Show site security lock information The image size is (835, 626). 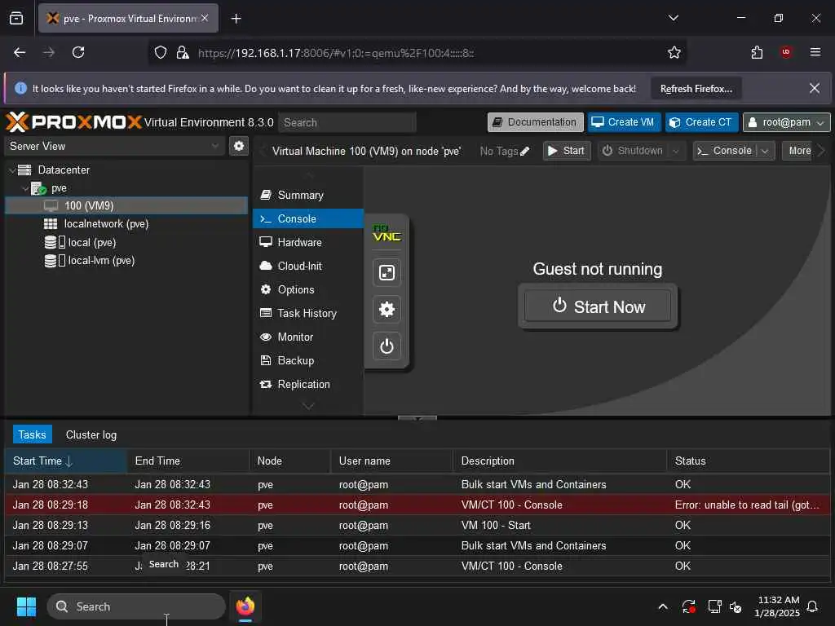183,52
